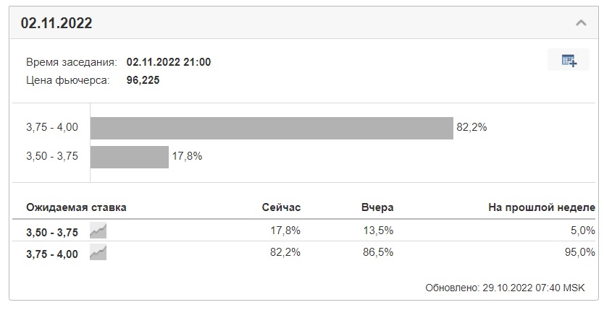604x310 pixels.
Task: Click the 3,75 - 4,00 bar chart label
Action: coord(52,127)
